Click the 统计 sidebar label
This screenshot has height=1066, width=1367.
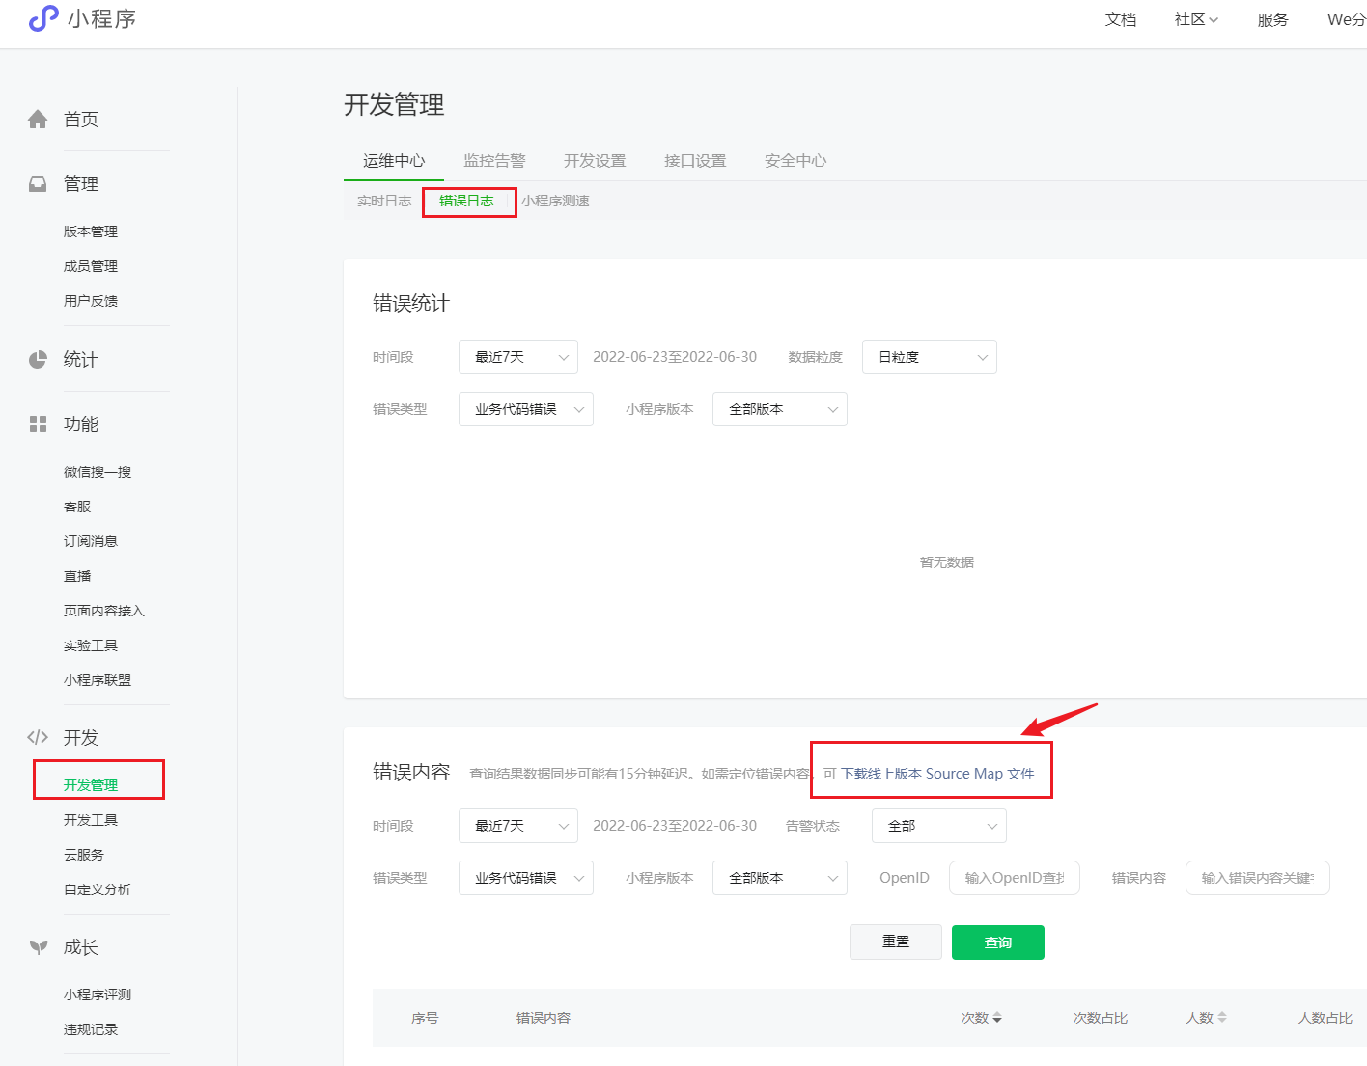[x=81, y=360]
